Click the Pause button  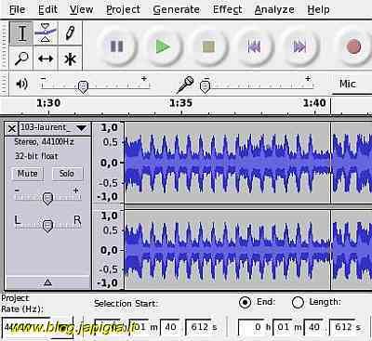click(x=117, y=46)
